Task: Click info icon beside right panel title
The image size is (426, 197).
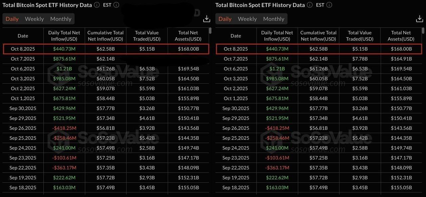Action: [x=310, y=5]
